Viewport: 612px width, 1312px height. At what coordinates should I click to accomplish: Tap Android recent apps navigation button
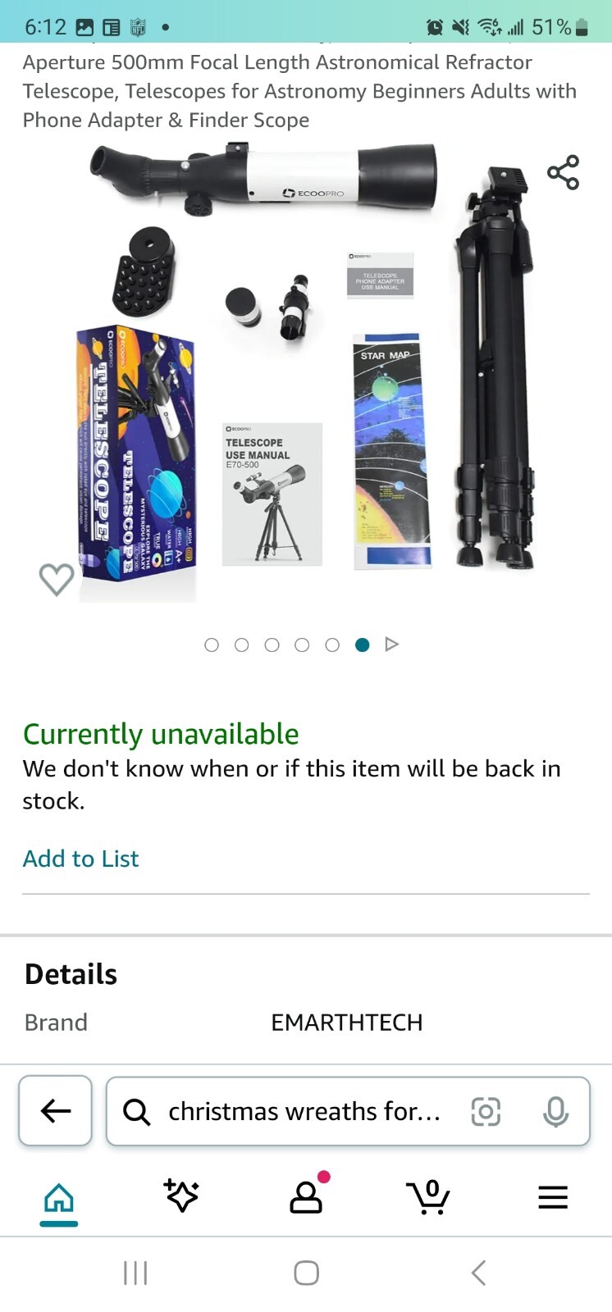tap(135, 1273)
